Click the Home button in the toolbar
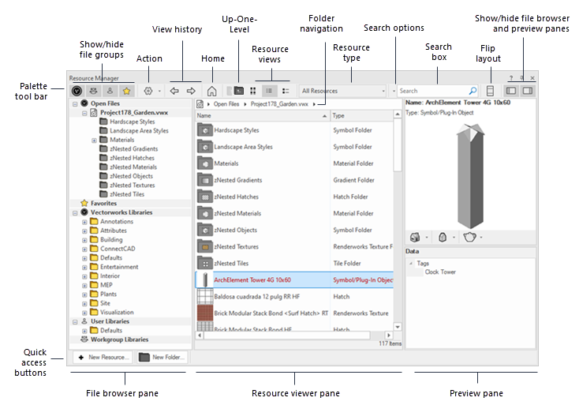 [211, 91]
